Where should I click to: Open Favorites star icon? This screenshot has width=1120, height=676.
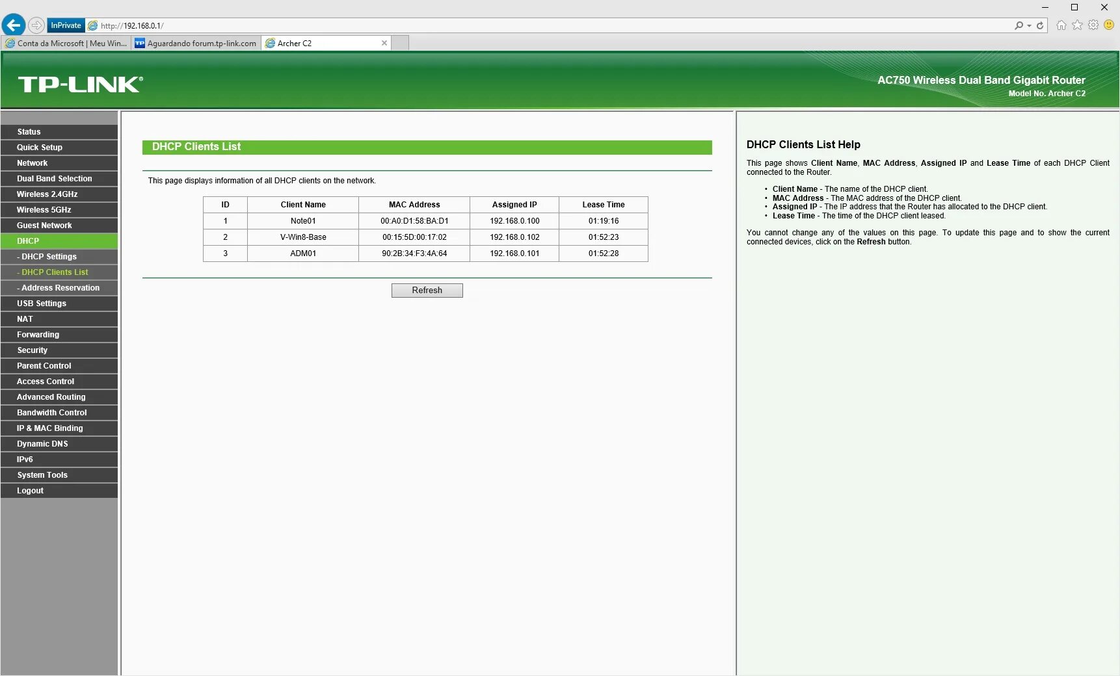click(1077, 25)
